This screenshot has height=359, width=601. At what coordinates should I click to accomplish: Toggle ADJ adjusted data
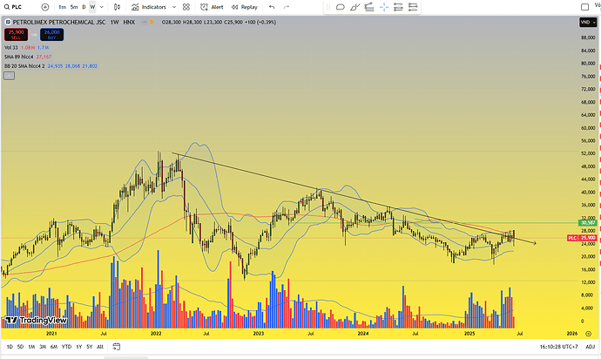point(590,347)
